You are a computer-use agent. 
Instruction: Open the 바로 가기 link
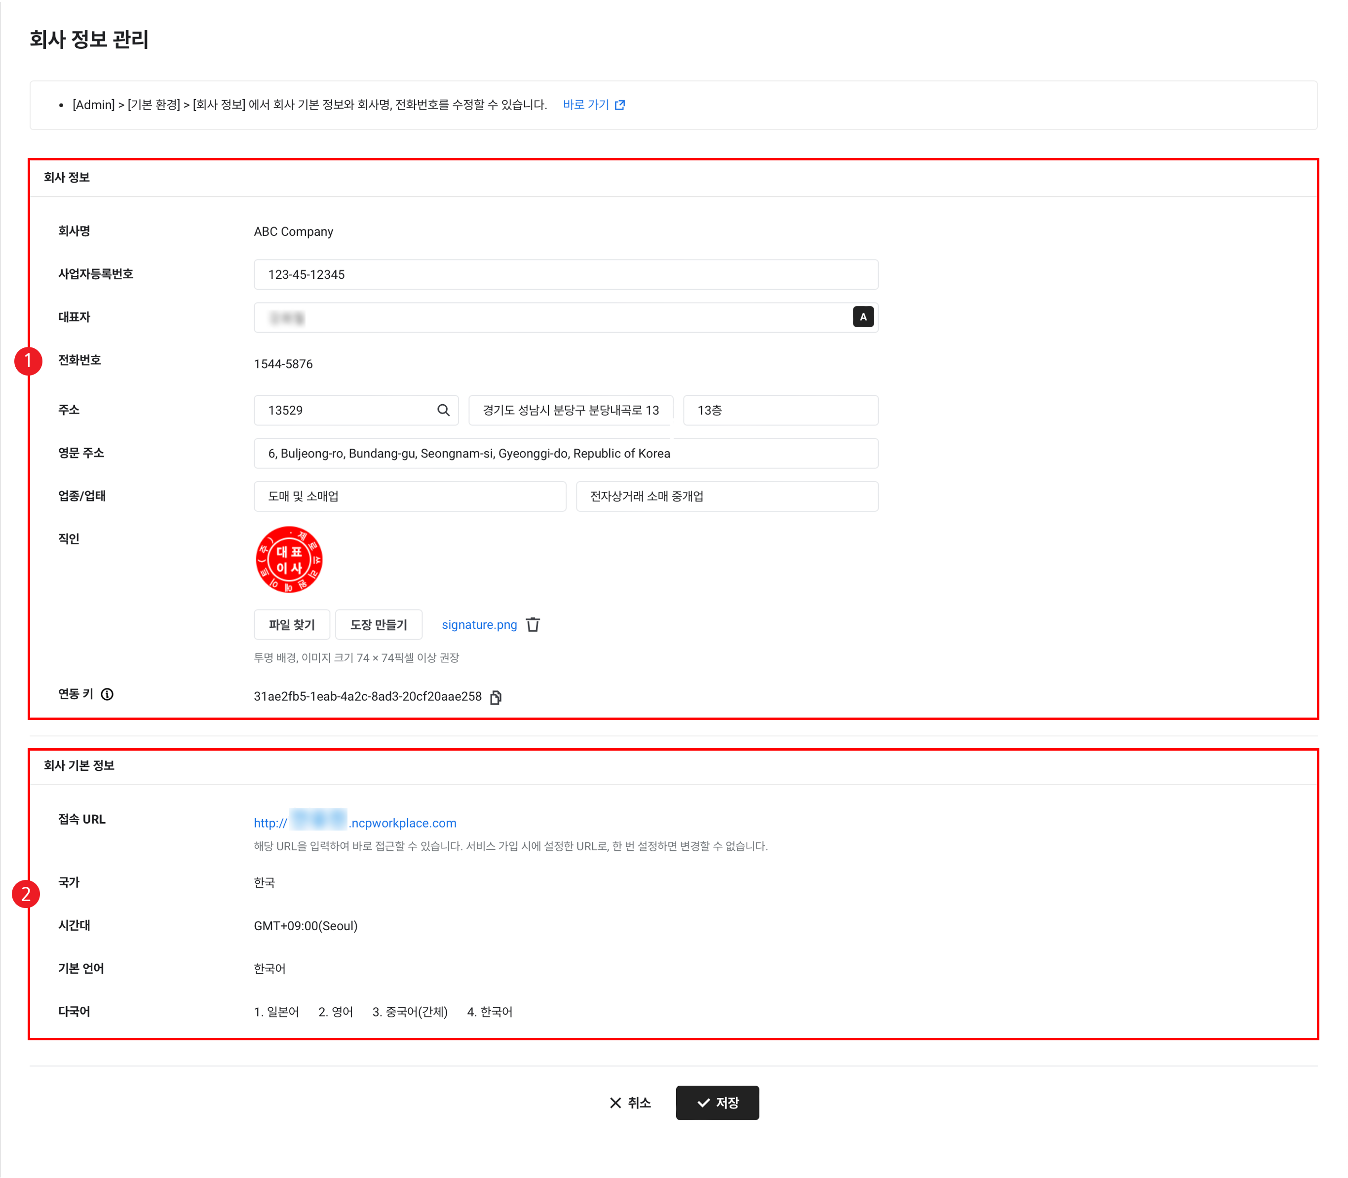585,105
